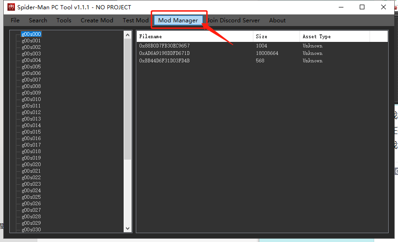Image resolution: width=398 pixels, height=242 pixels.
Task: Select file 0x88B0D7FB30EC9657 in the list
Action: pyautogui.click(x=164, y=46)
